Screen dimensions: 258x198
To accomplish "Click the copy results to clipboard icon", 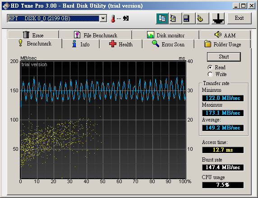I will [162, 18].
